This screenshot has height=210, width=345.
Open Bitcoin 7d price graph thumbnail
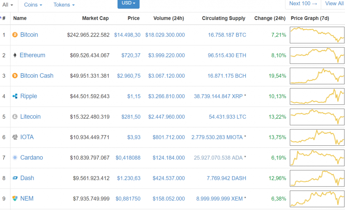(317, 35)
